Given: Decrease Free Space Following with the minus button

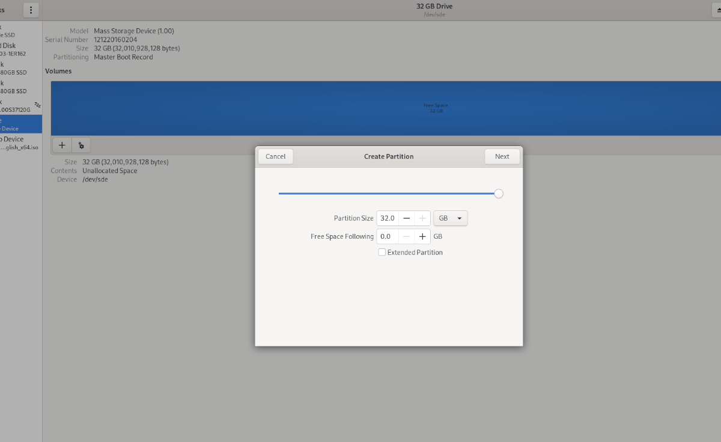Looking at the screenshot, I should 407,236.
